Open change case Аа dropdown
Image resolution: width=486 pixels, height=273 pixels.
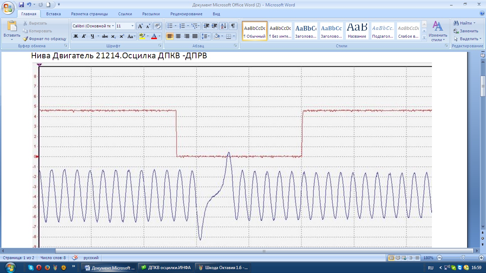pos(132,36)
